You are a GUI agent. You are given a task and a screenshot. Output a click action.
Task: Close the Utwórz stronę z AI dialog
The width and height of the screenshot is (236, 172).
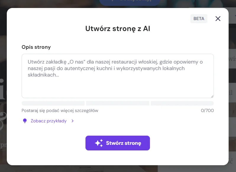(218, 19)
